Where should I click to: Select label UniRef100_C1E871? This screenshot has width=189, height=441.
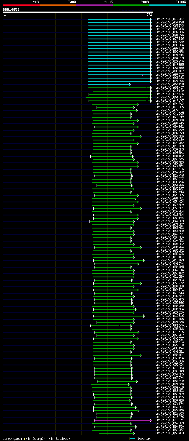[170, 420]
